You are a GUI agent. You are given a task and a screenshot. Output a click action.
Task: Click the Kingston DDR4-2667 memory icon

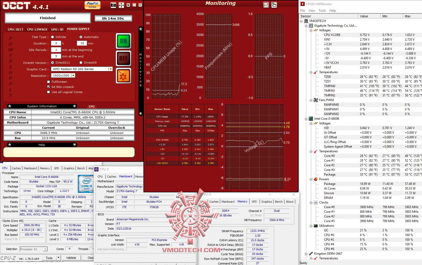(311, 254)
